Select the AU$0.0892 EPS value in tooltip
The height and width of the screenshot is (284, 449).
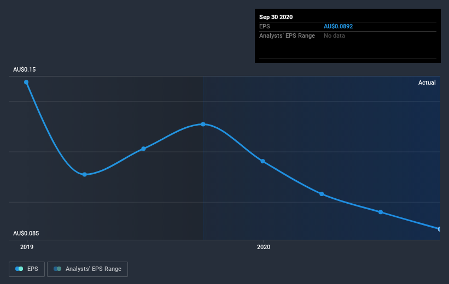click(338, 26)
